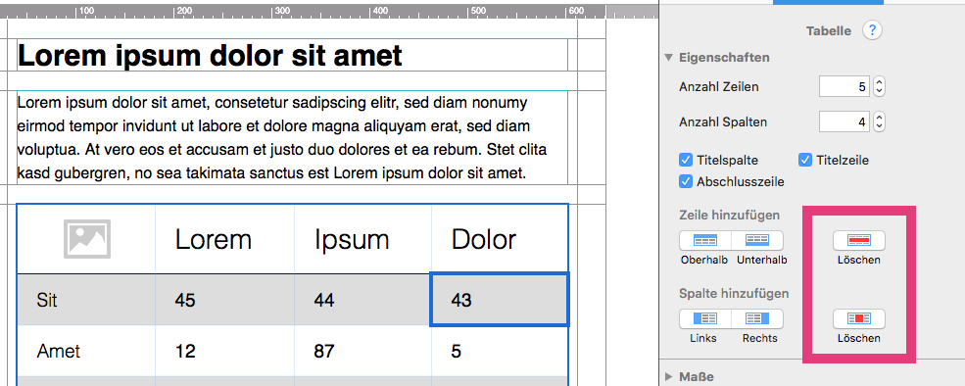965x386 pixels.
Task: Select the Amet row title cell
Action: [86, 351]
